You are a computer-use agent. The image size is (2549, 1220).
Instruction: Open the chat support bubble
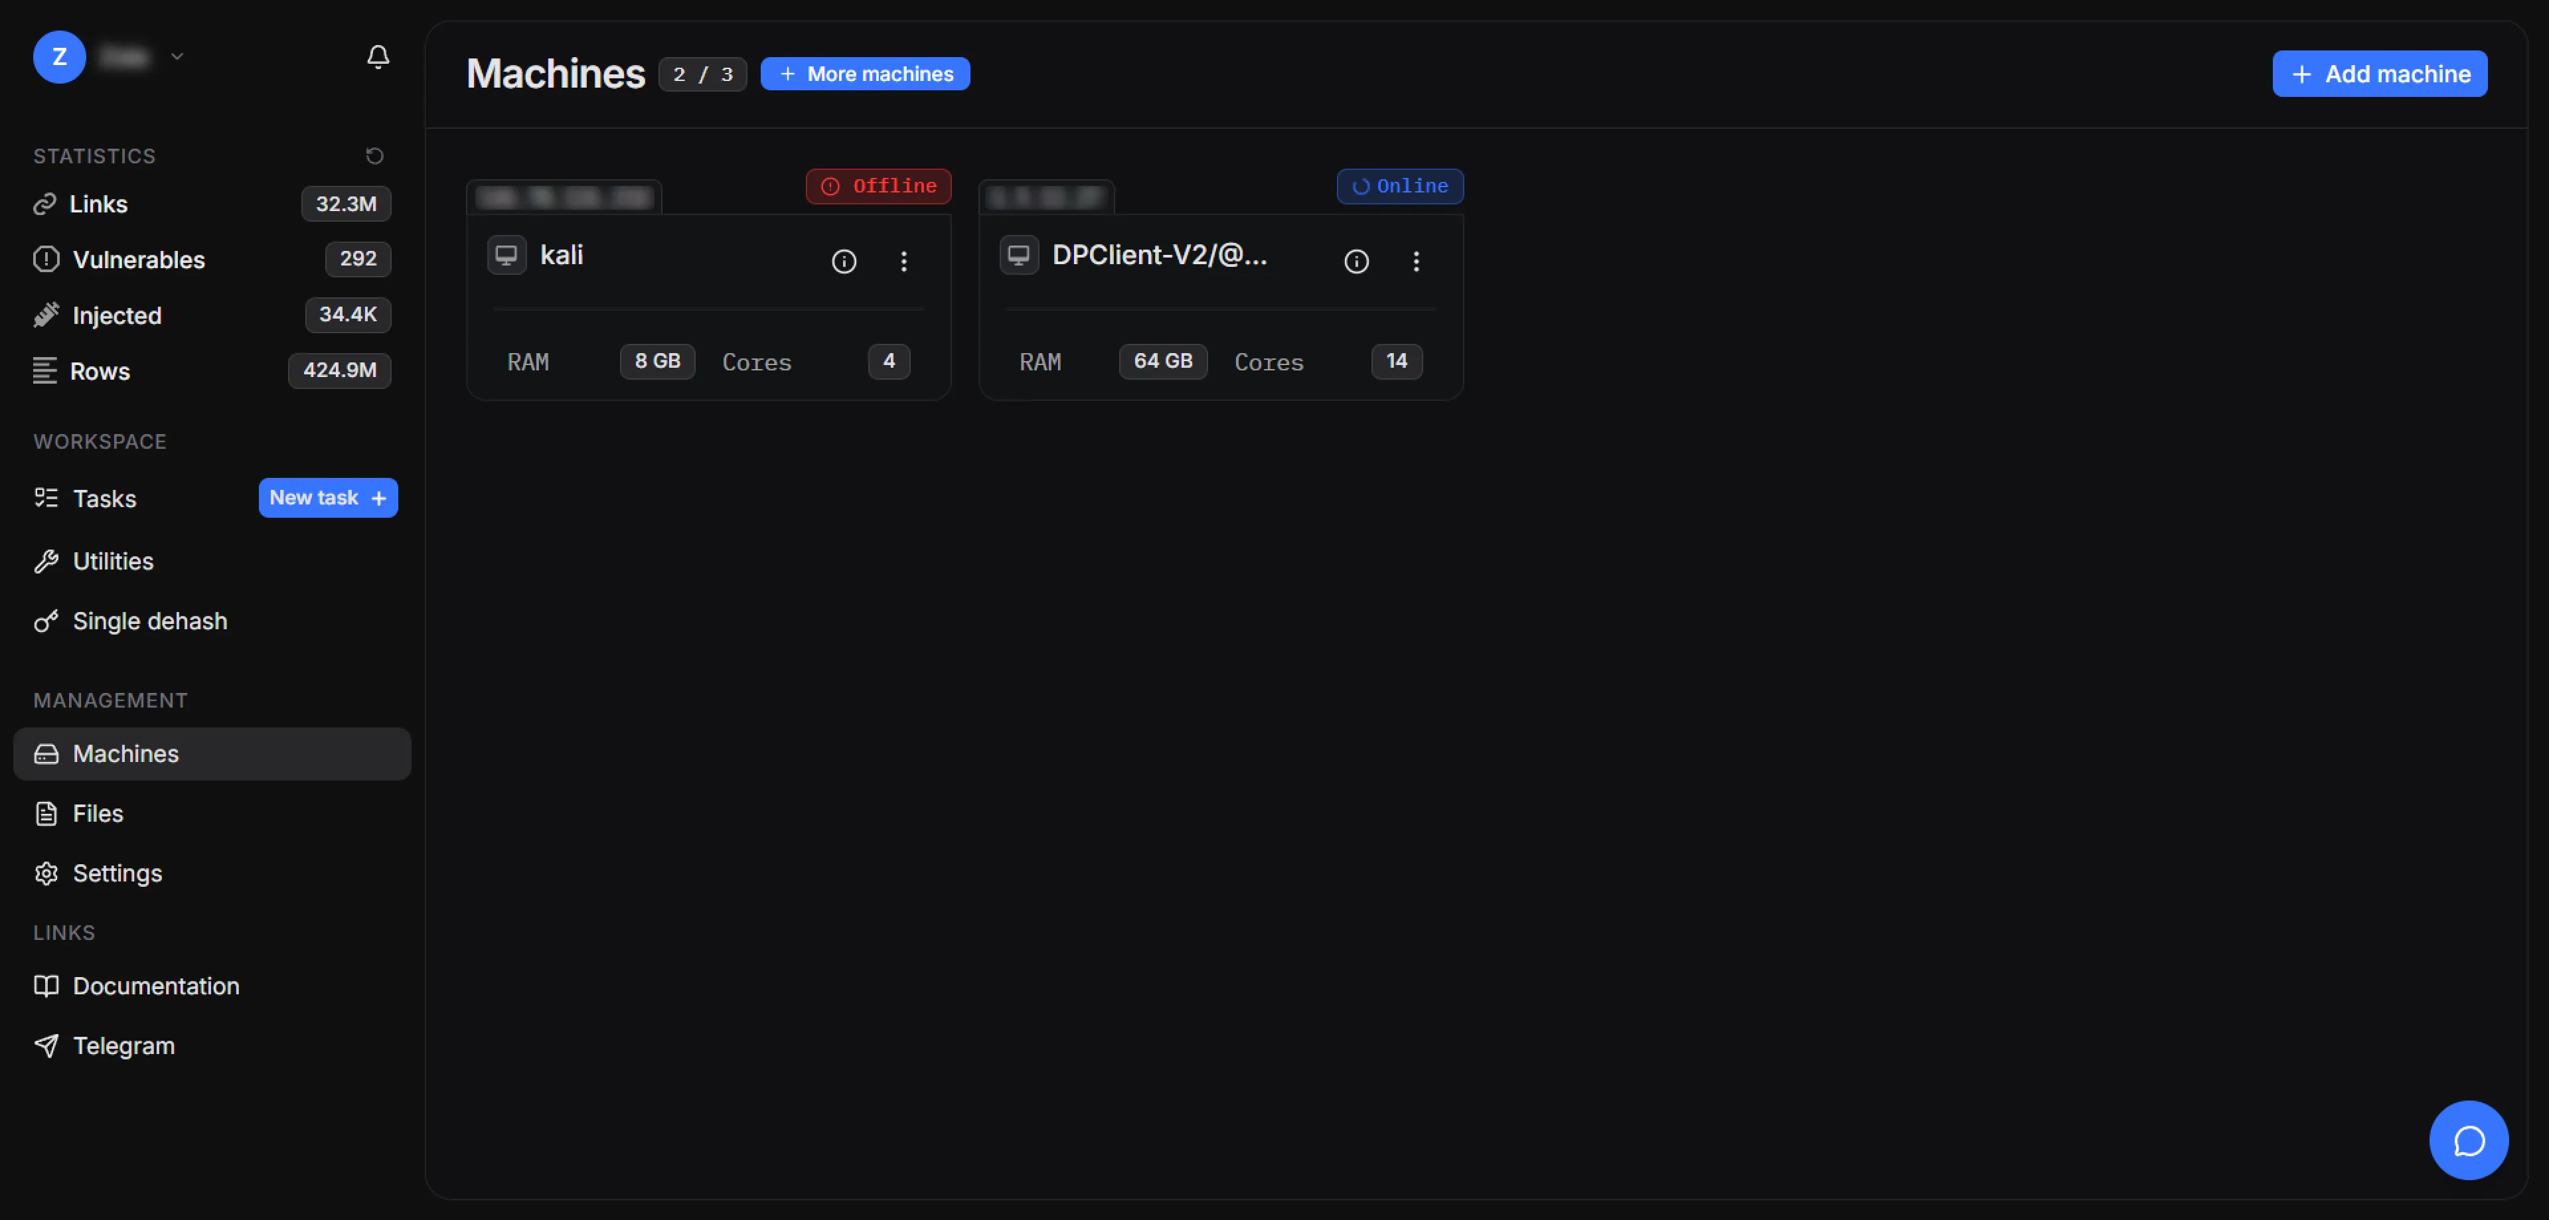click(2468, 1140)
